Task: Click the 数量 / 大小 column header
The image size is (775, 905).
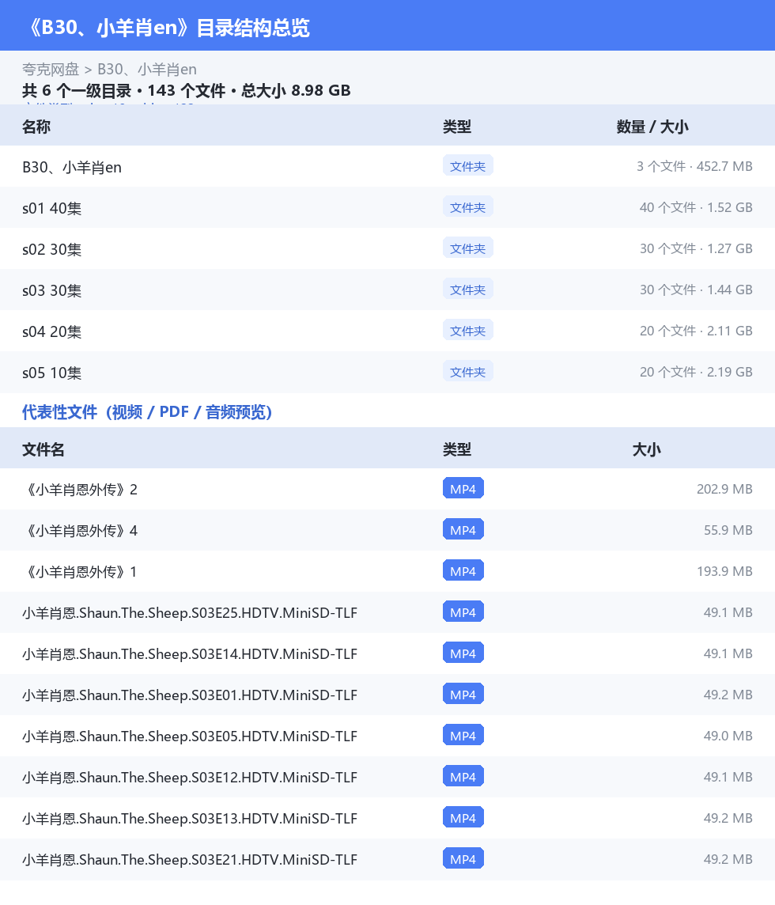Action: coord(652,127)
